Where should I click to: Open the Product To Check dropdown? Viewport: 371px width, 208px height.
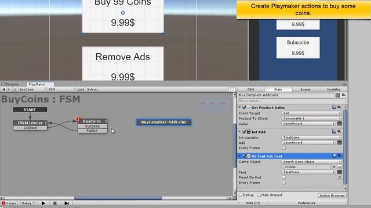tap(312, 118)
